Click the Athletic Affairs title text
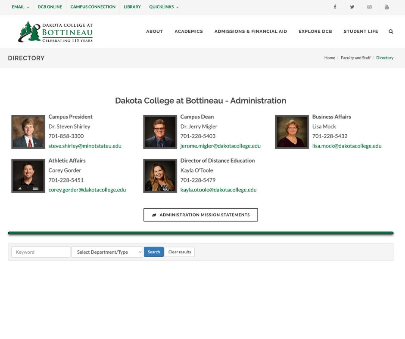Image resolution: width=405 pixels, height=339 pixels. click(x=67, y=161)
